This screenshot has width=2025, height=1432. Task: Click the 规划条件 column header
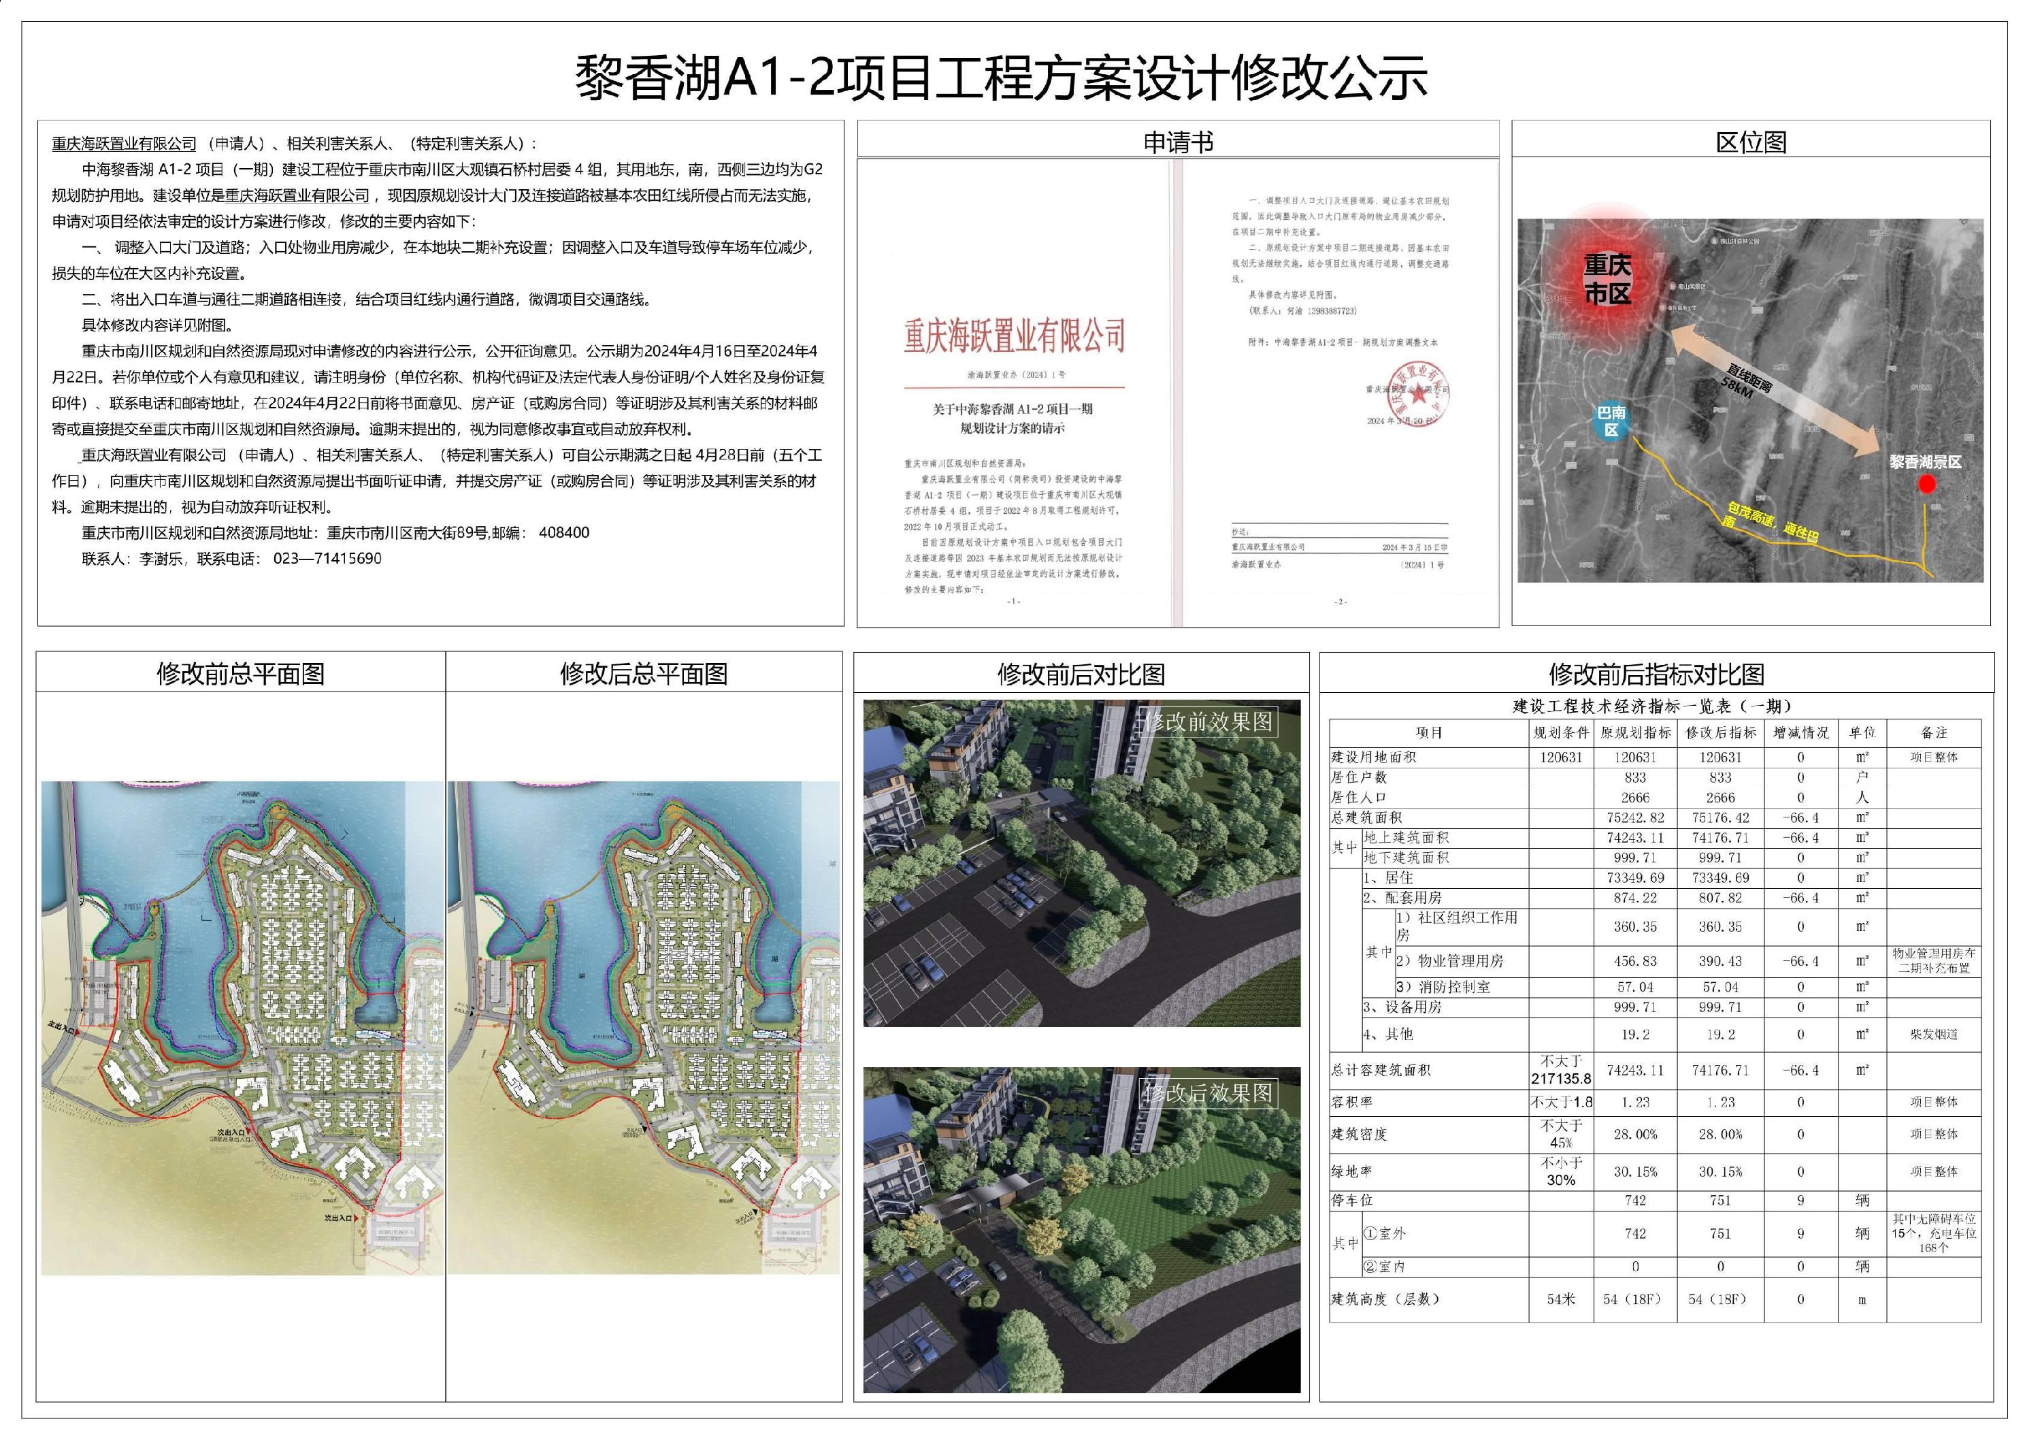(1561, 732)
